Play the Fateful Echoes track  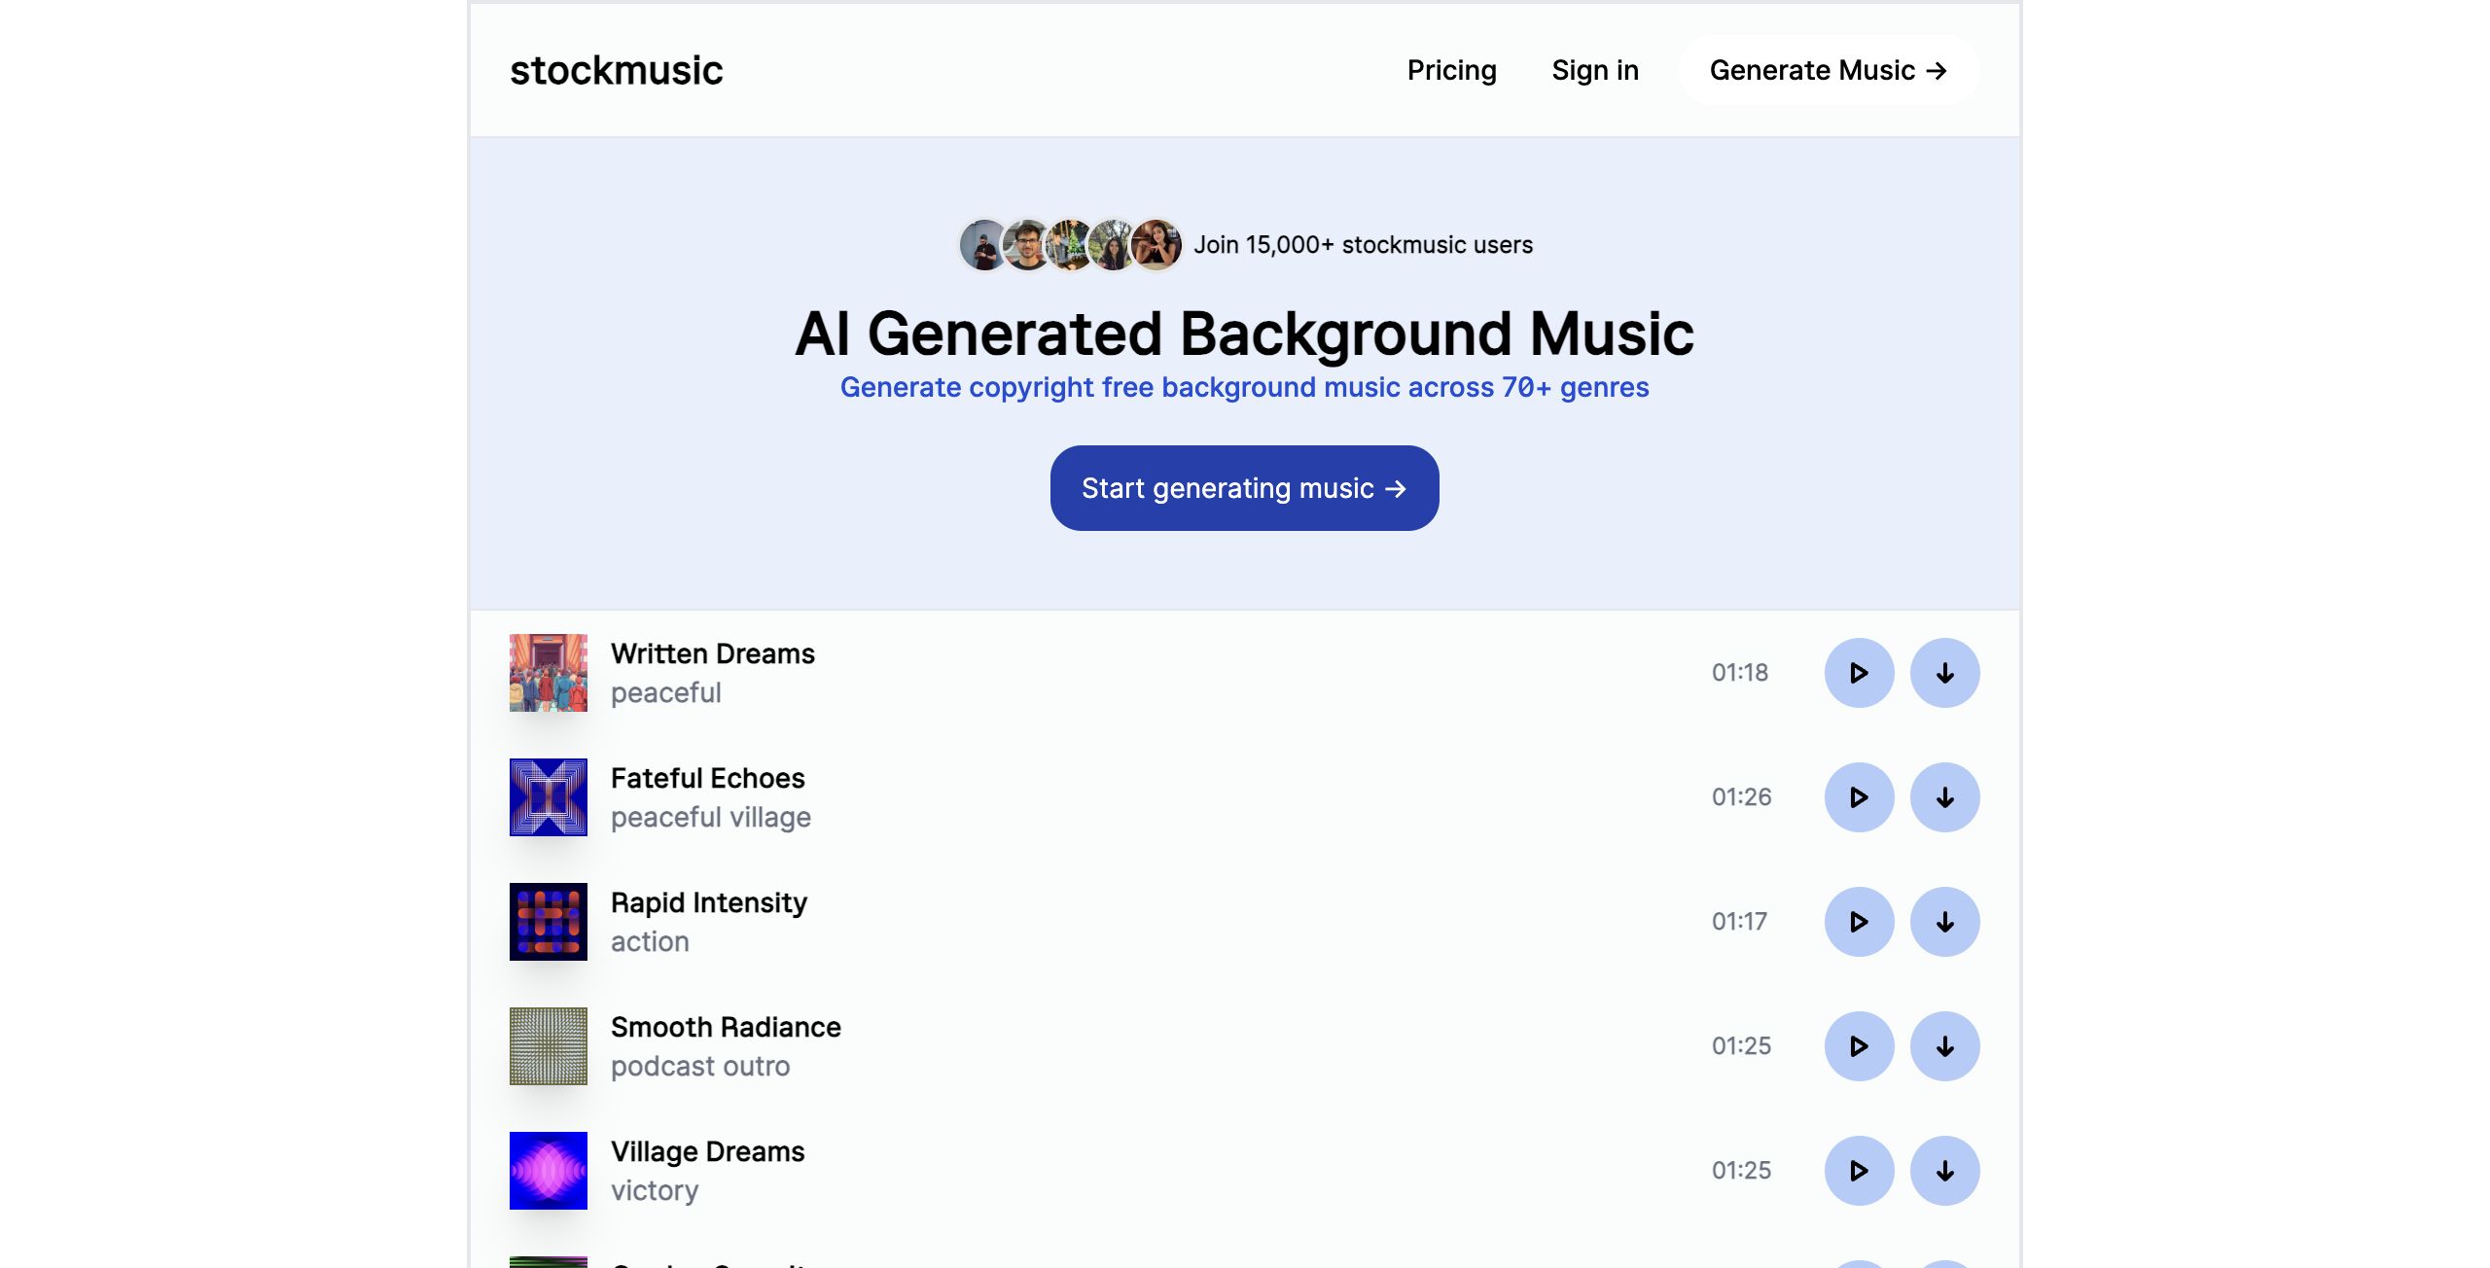point(1859,797)
